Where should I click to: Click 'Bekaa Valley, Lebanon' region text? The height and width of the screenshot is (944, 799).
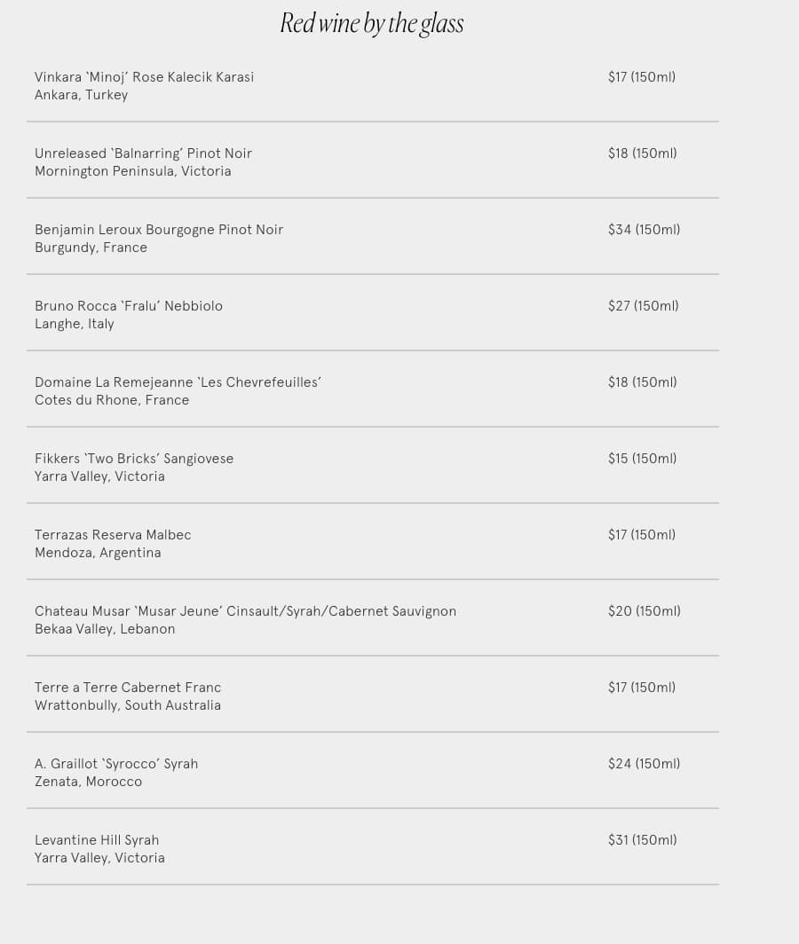[x=105, y=629]
